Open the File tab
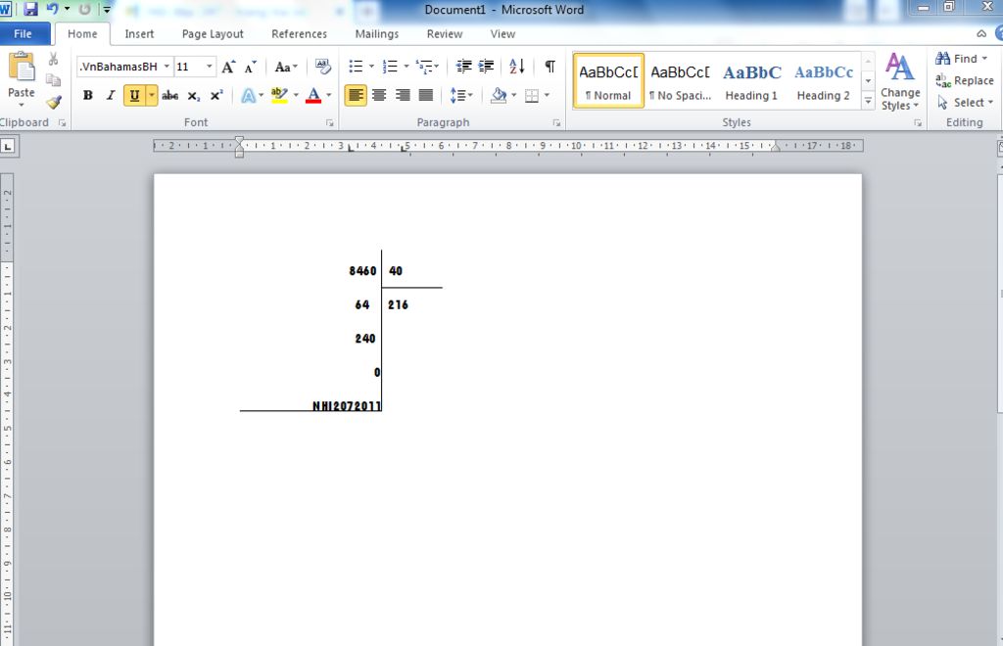The width and height of the screenshot is (1003, 646). pos(24,34)
